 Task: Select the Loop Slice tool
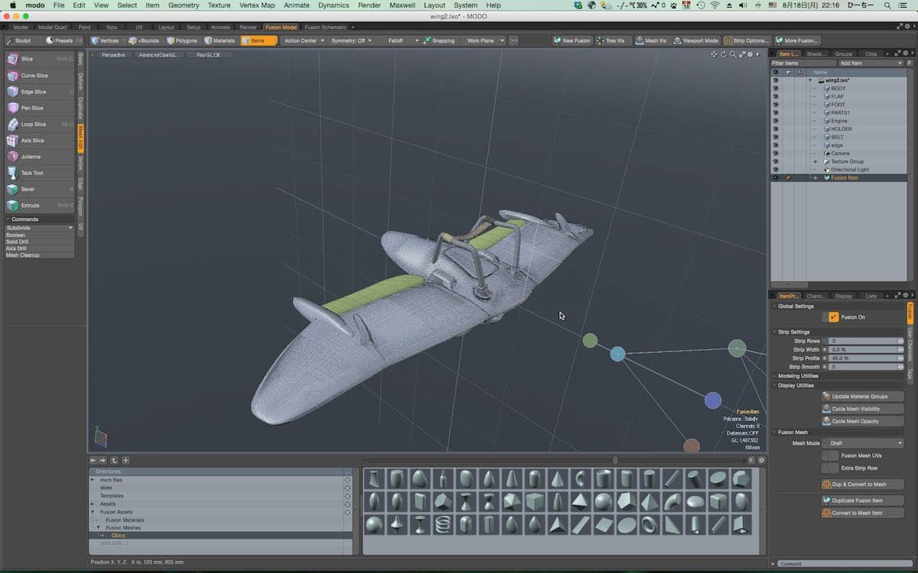34,125
